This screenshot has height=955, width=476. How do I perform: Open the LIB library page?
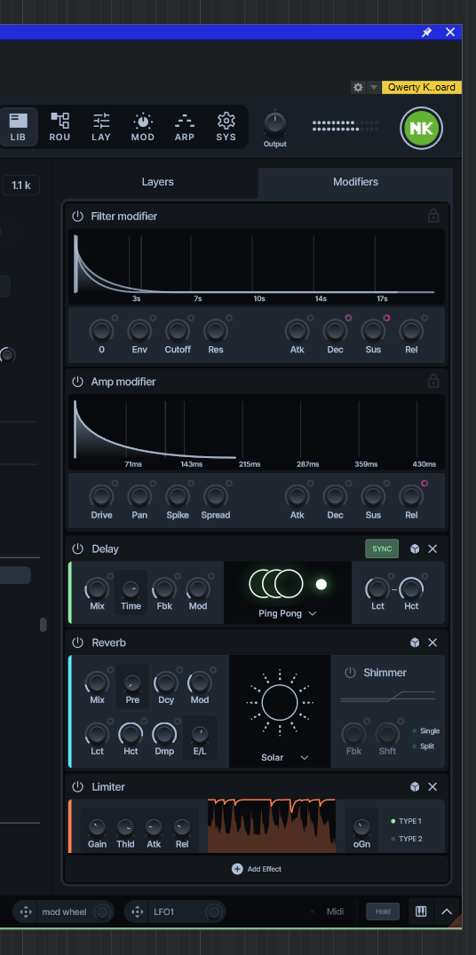coord(19,127)
